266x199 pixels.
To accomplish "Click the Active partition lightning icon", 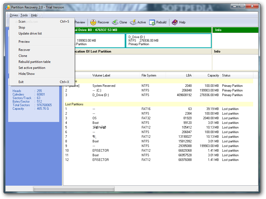I will [x=133, y=22].
